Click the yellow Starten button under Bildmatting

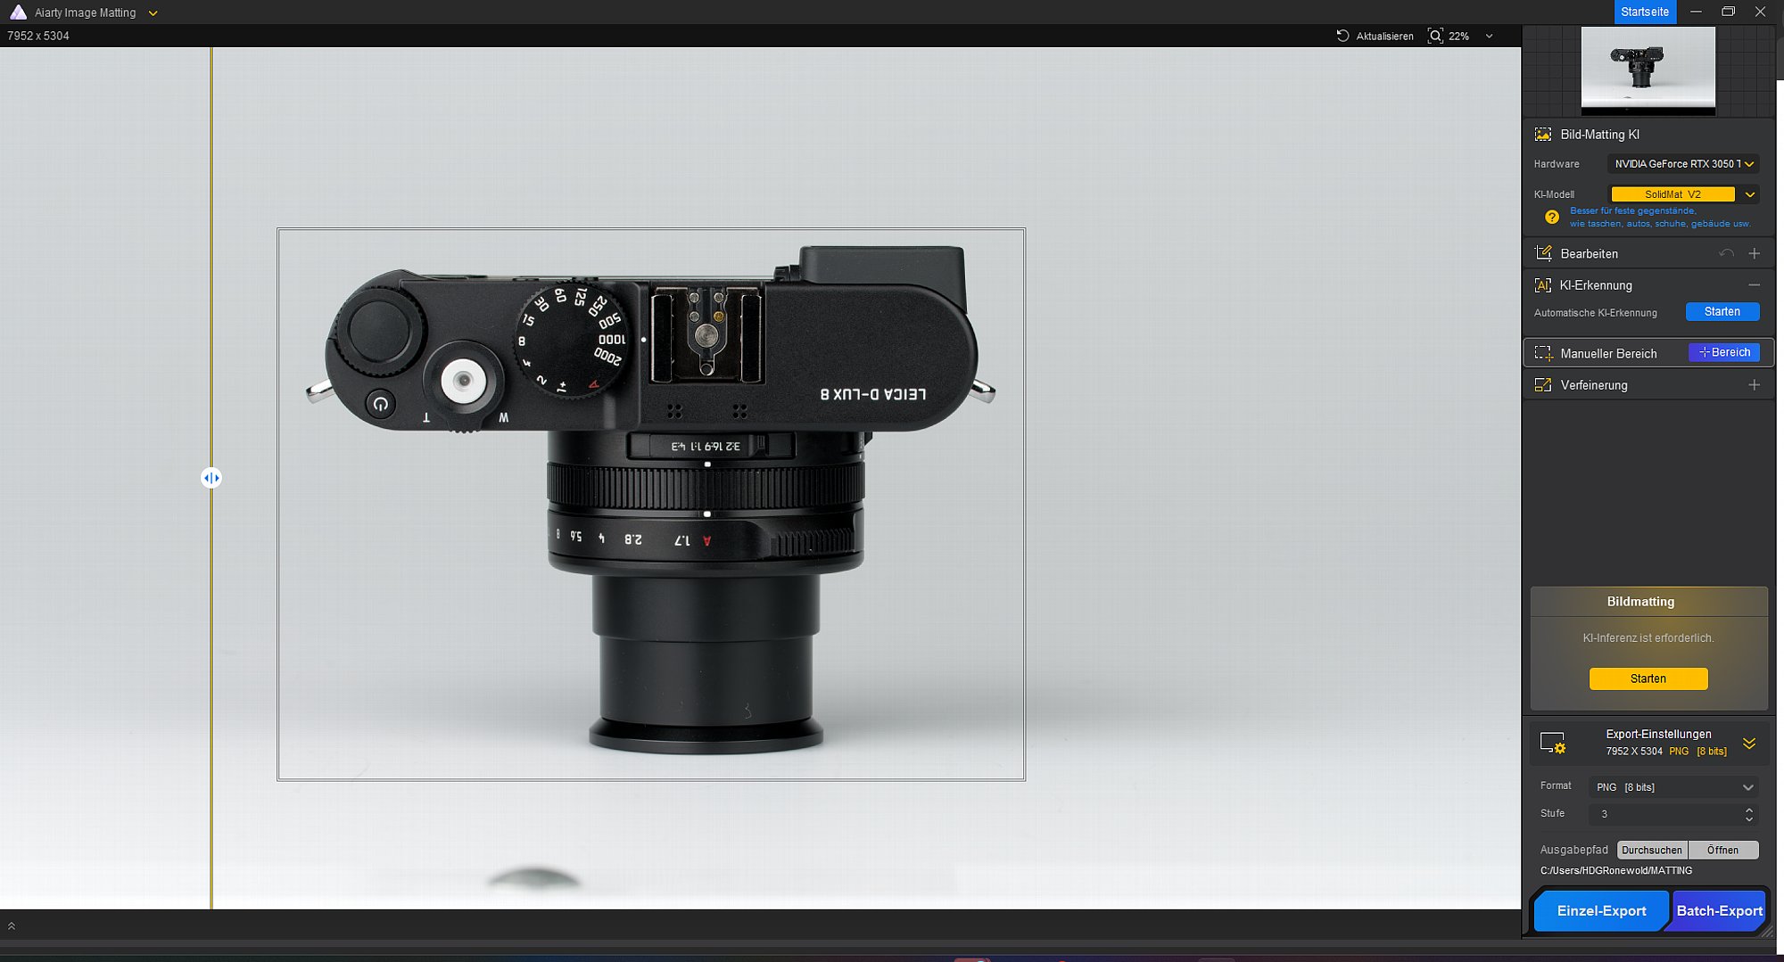click(x=1648, y=678)
